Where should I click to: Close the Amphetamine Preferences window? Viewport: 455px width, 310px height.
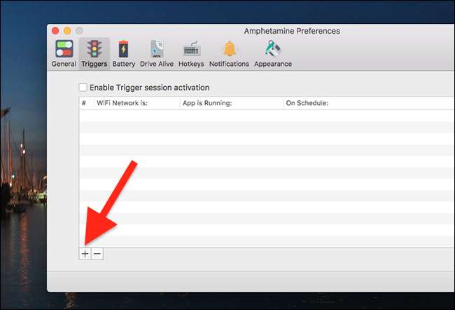coord(55,31)
